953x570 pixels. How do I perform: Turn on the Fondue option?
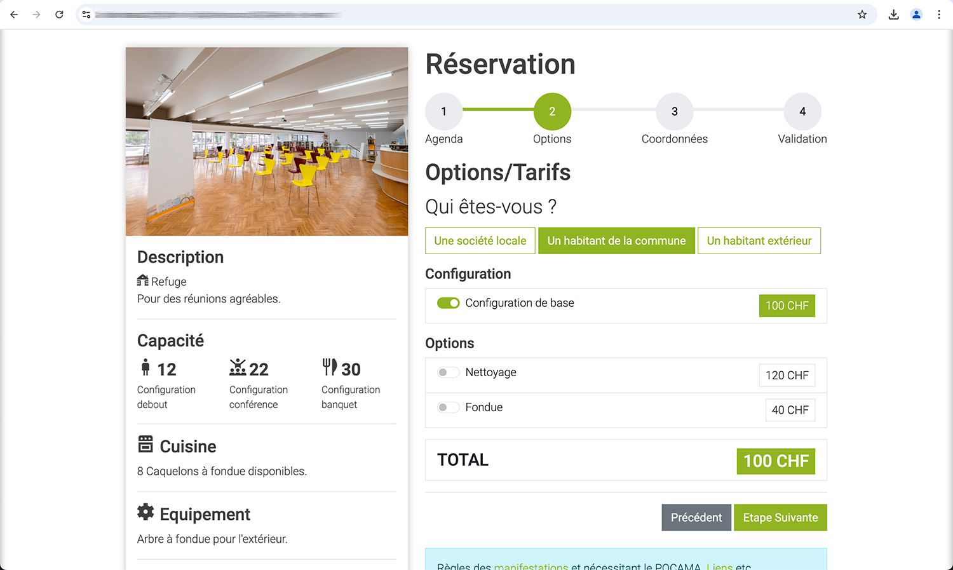[448, 407]
